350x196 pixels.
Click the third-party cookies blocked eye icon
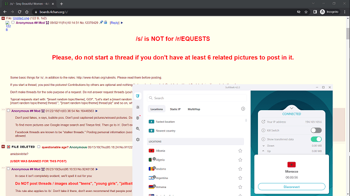pos(298,12)
